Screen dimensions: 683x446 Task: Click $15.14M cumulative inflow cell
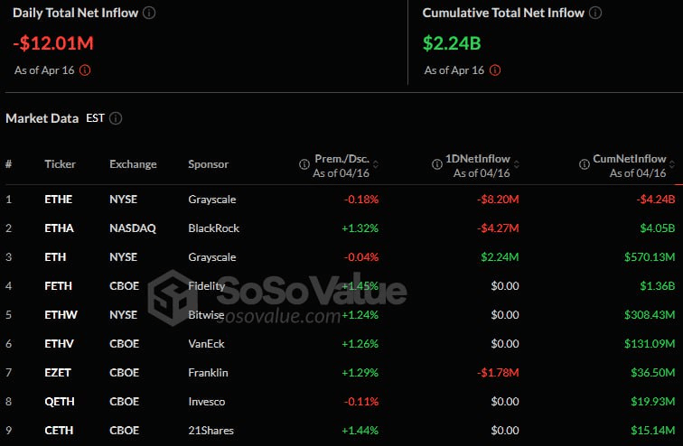(653, 431)
